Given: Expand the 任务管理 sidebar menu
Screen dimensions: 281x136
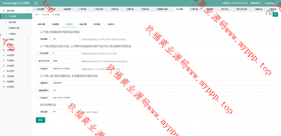Looking at the screenshot, I should pos(27,76).
